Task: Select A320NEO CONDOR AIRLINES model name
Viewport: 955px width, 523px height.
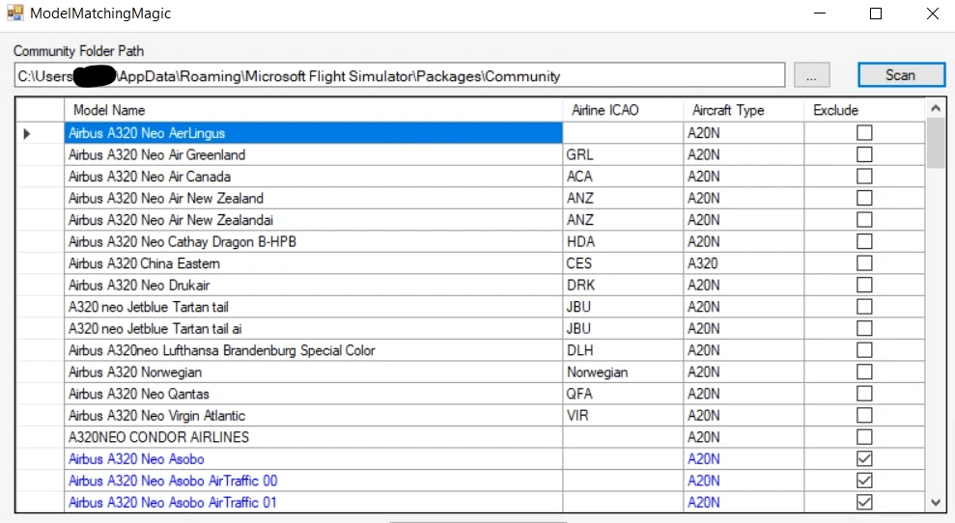Action: point(313,437)
